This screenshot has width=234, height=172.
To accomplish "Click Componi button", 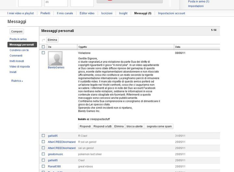I will coord(17,32).
